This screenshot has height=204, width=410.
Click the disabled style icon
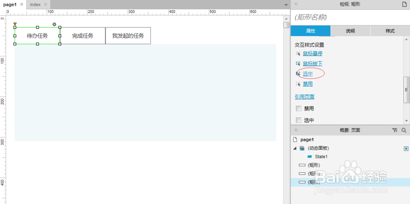[298, 84]
